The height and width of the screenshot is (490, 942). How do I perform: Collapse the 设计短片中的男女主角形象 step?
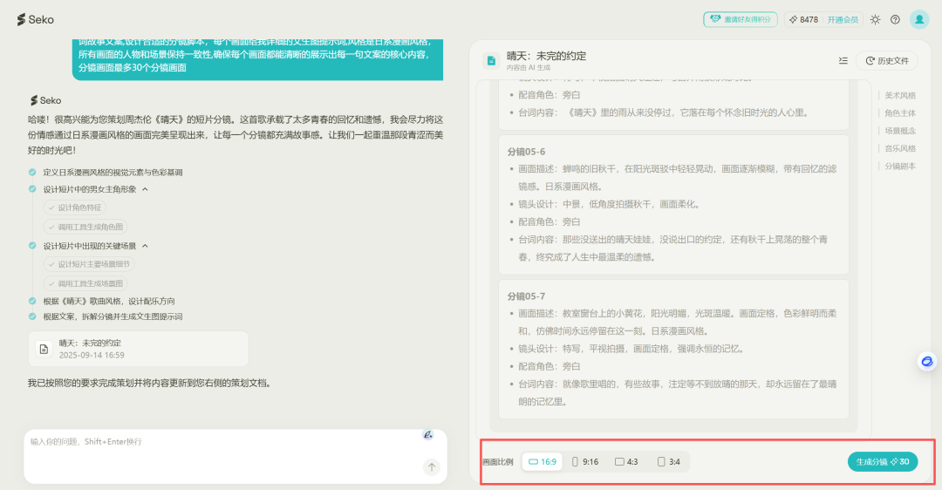tap(145, 189)
